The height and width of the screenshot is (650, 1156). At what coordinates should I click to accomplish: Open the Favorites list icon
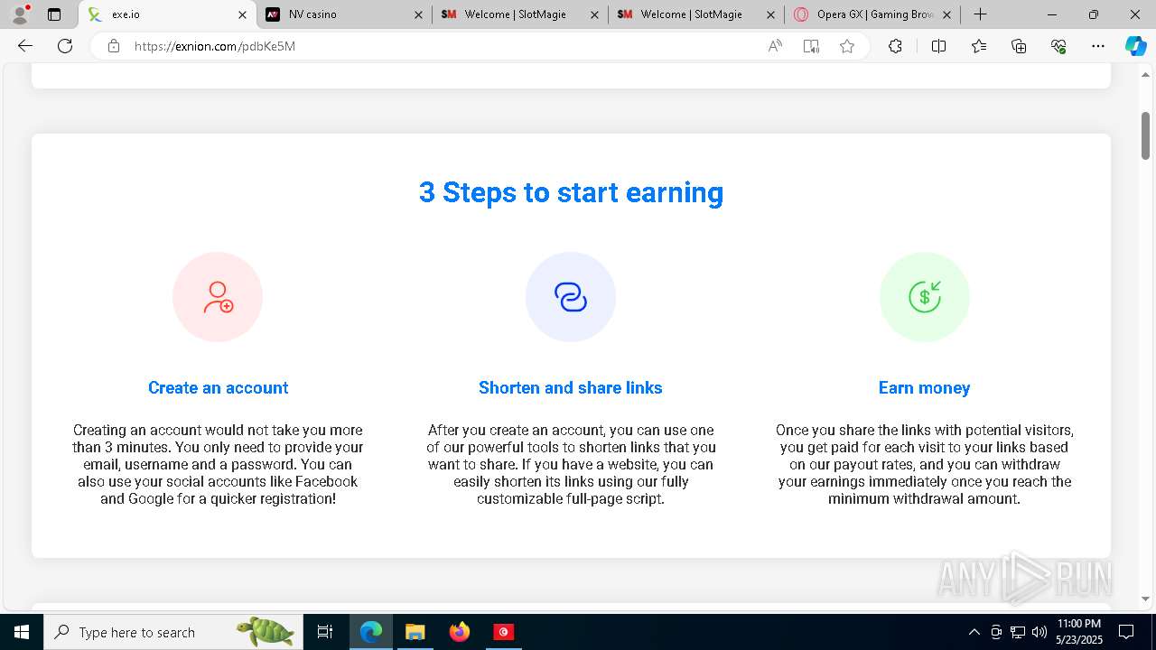[979, 46]
